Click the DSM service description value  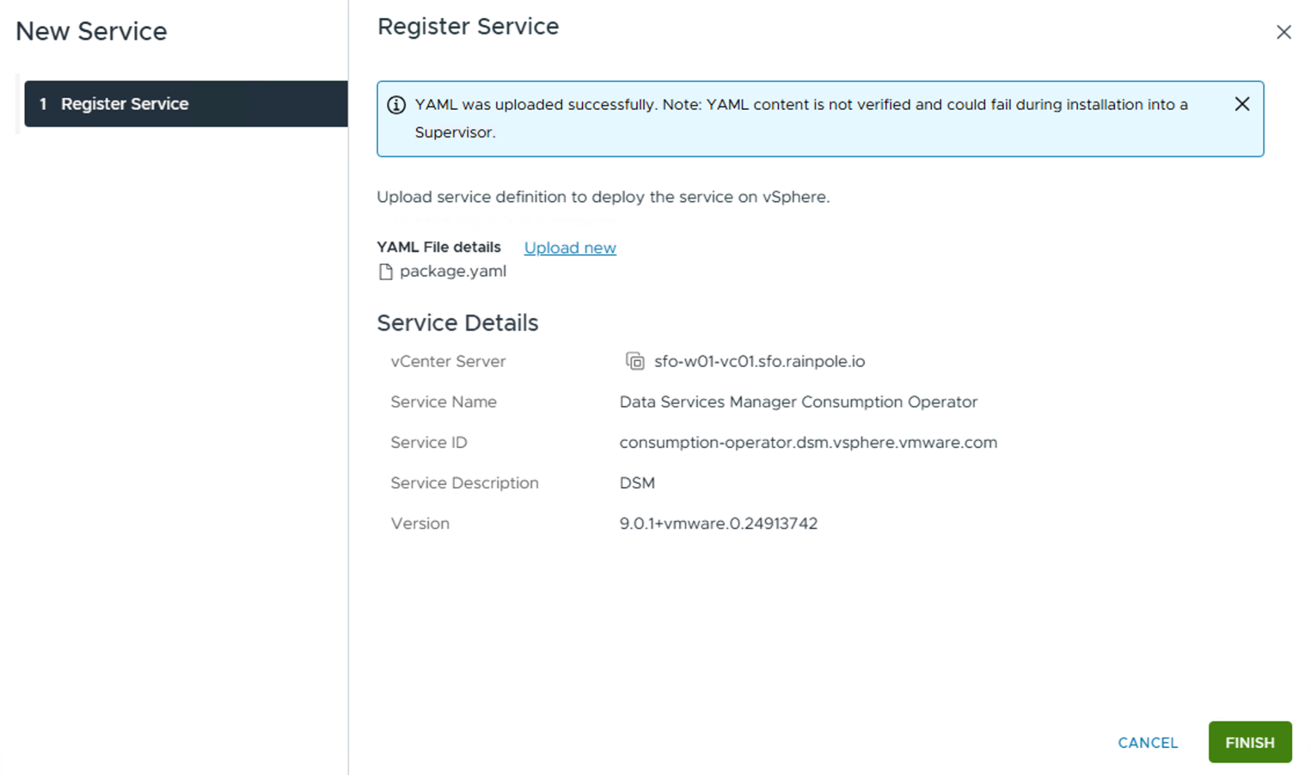tap(637, 483)
